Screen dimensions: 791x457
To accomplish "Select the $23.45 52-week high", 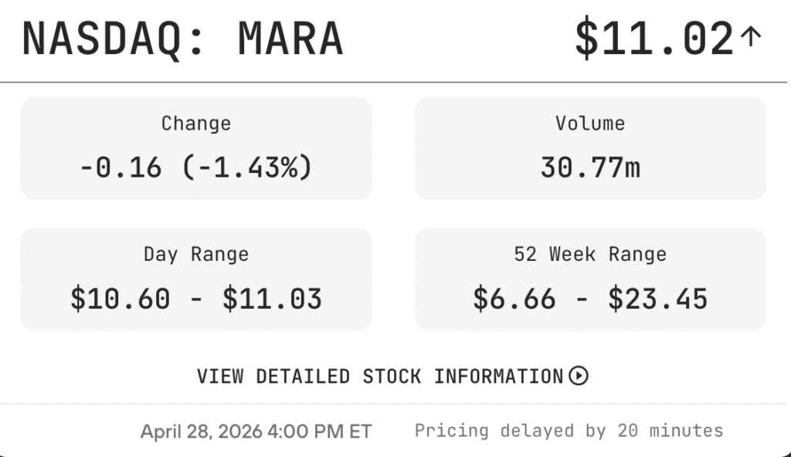I will [x=658, y=298].
